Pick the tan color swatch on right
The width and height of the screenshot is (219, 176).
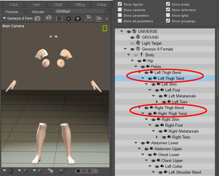coord(95,171)
